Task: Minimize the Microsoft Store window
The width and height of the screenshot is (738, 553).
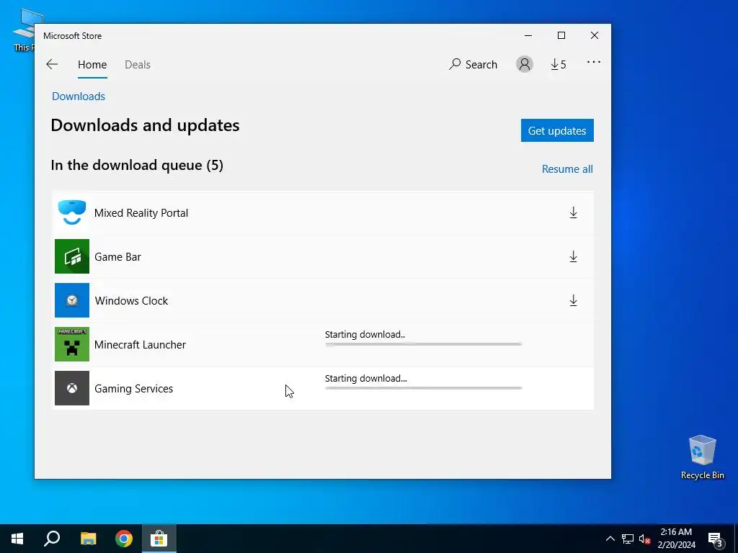Action: tap(528, 35)
